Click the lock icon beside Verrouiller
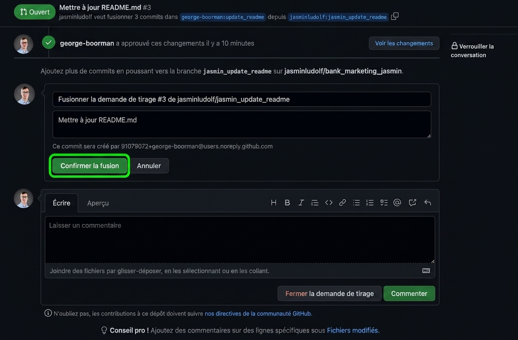The width and height of the screenshot is (518, 340). click(454, 46)
